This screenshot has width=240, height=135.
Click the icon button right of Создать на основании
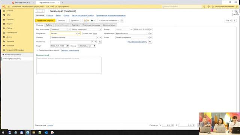[122, 21]
